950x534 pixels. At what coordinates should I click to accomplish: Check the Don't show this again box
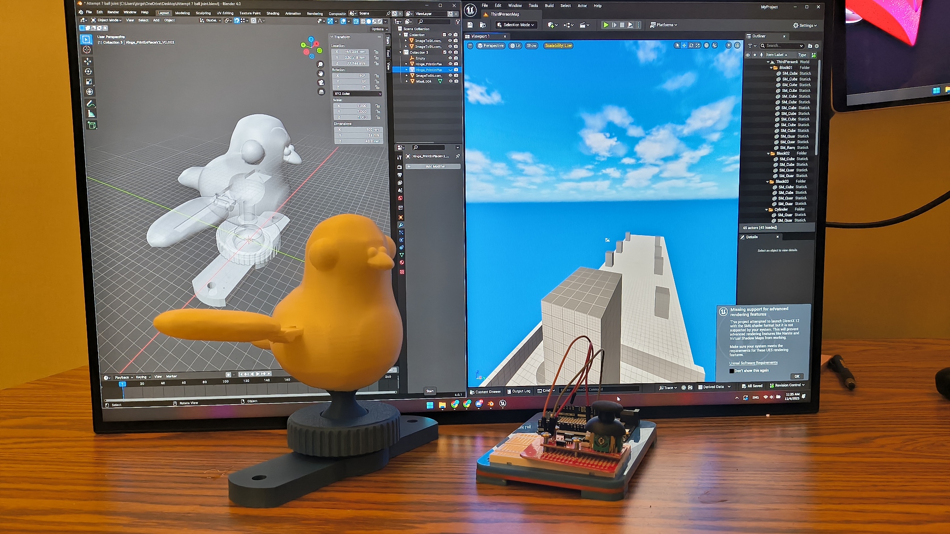click(732, 371)
